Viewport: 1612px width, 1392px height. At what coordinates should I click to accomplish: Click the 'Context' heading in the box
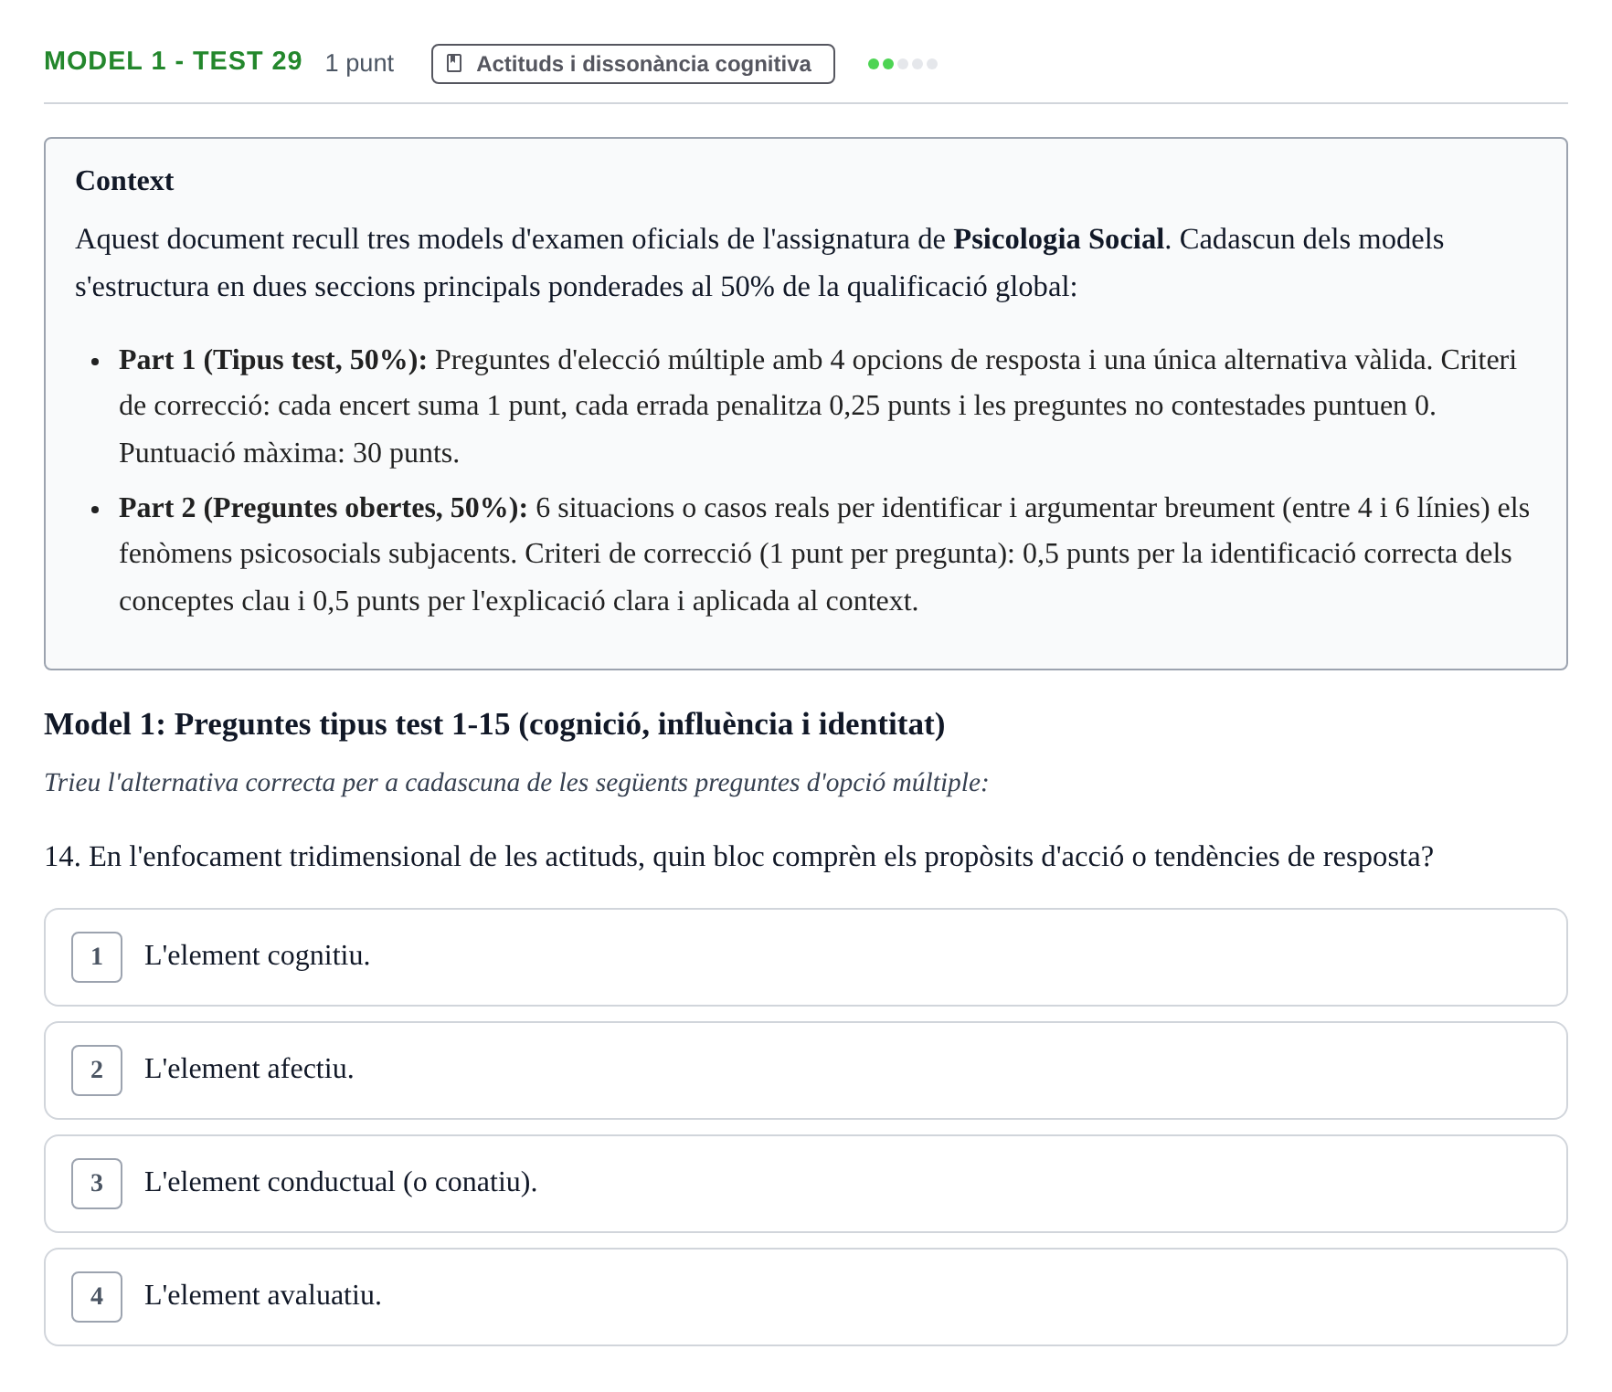coord(124,181)
